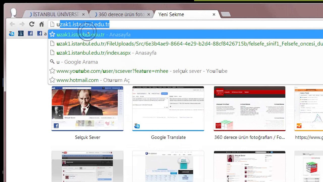Choose the uzak1 FileUploads felsefe suggestion

(185, 44)
